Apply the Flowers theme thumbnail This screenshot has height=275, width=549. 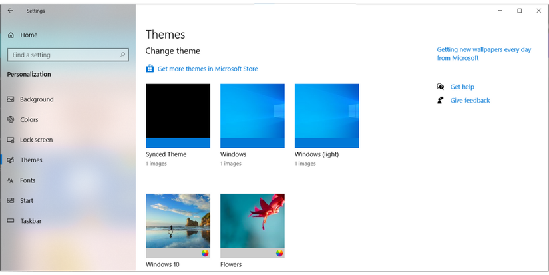click(x=252, y=226)
